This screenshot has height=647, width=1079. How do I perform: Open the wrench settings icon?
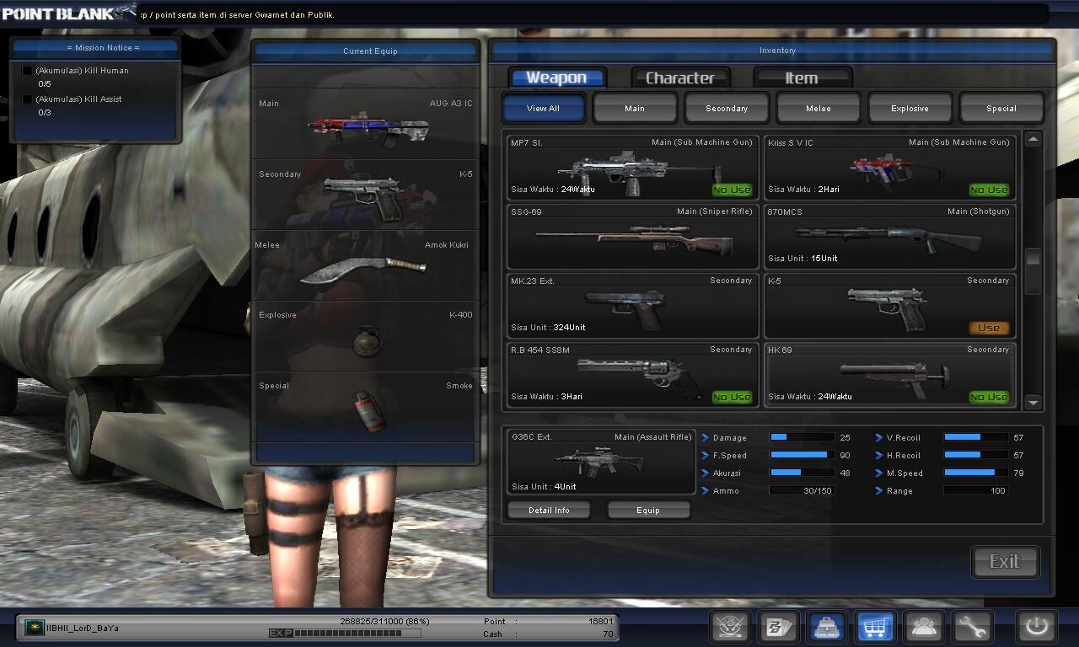972,627
